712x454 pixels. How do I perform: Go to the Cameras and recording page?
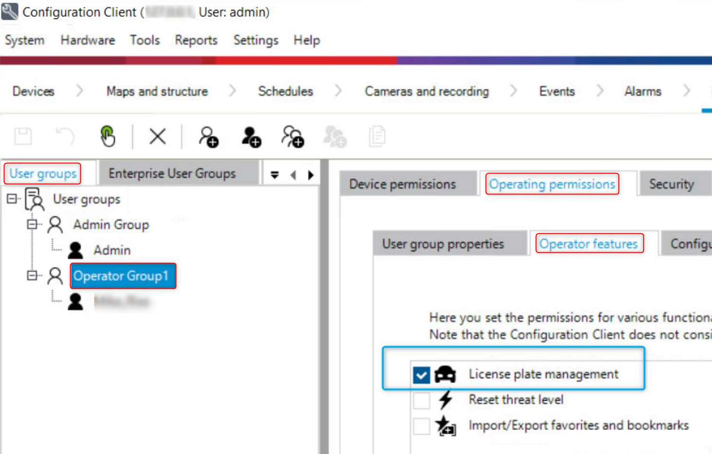(426, 91)
